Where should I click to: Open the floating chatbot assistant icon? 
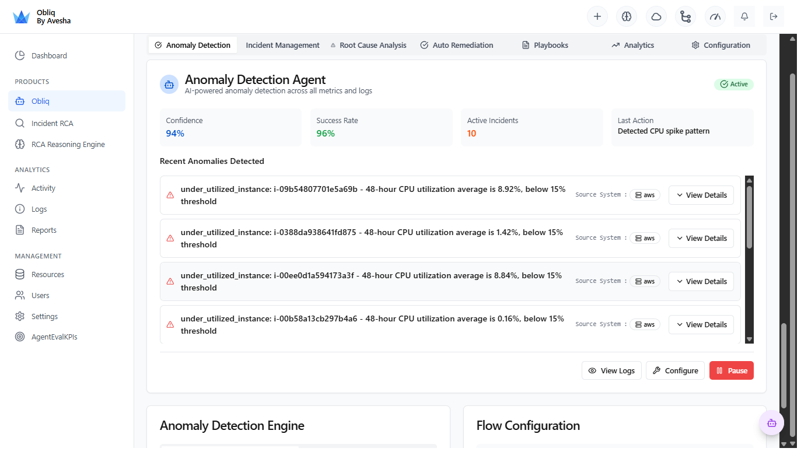point(771,423)
